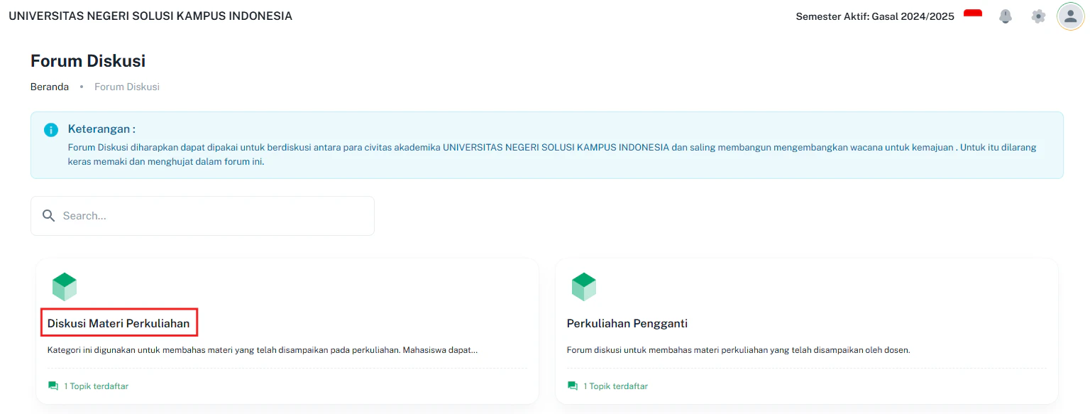Screen dimensions: 1090x414
Task: Open the Perkuliahan Pengganti category
Action: click(x=627, y=323)
